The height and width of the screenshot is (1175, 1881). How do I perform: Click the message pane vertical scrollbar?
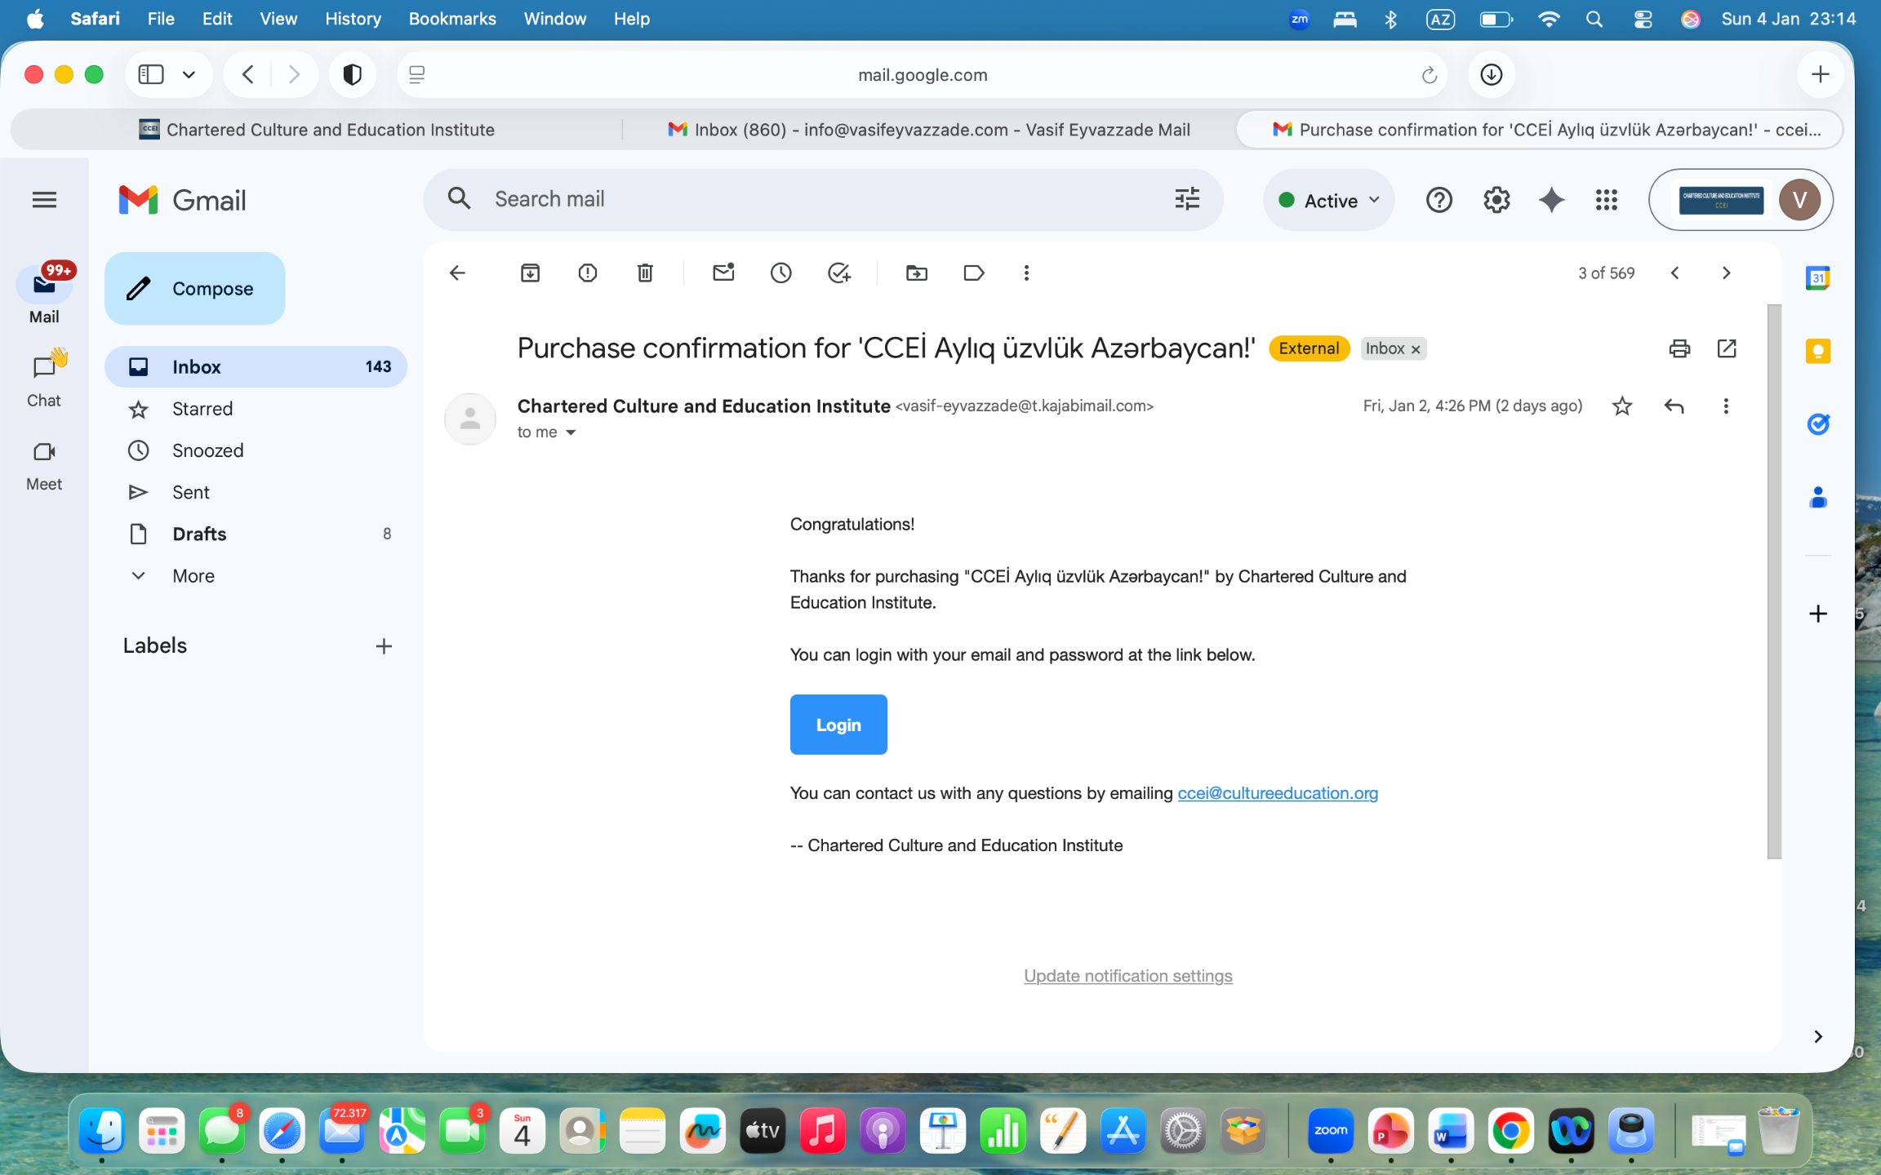(x=1773, y=581)
